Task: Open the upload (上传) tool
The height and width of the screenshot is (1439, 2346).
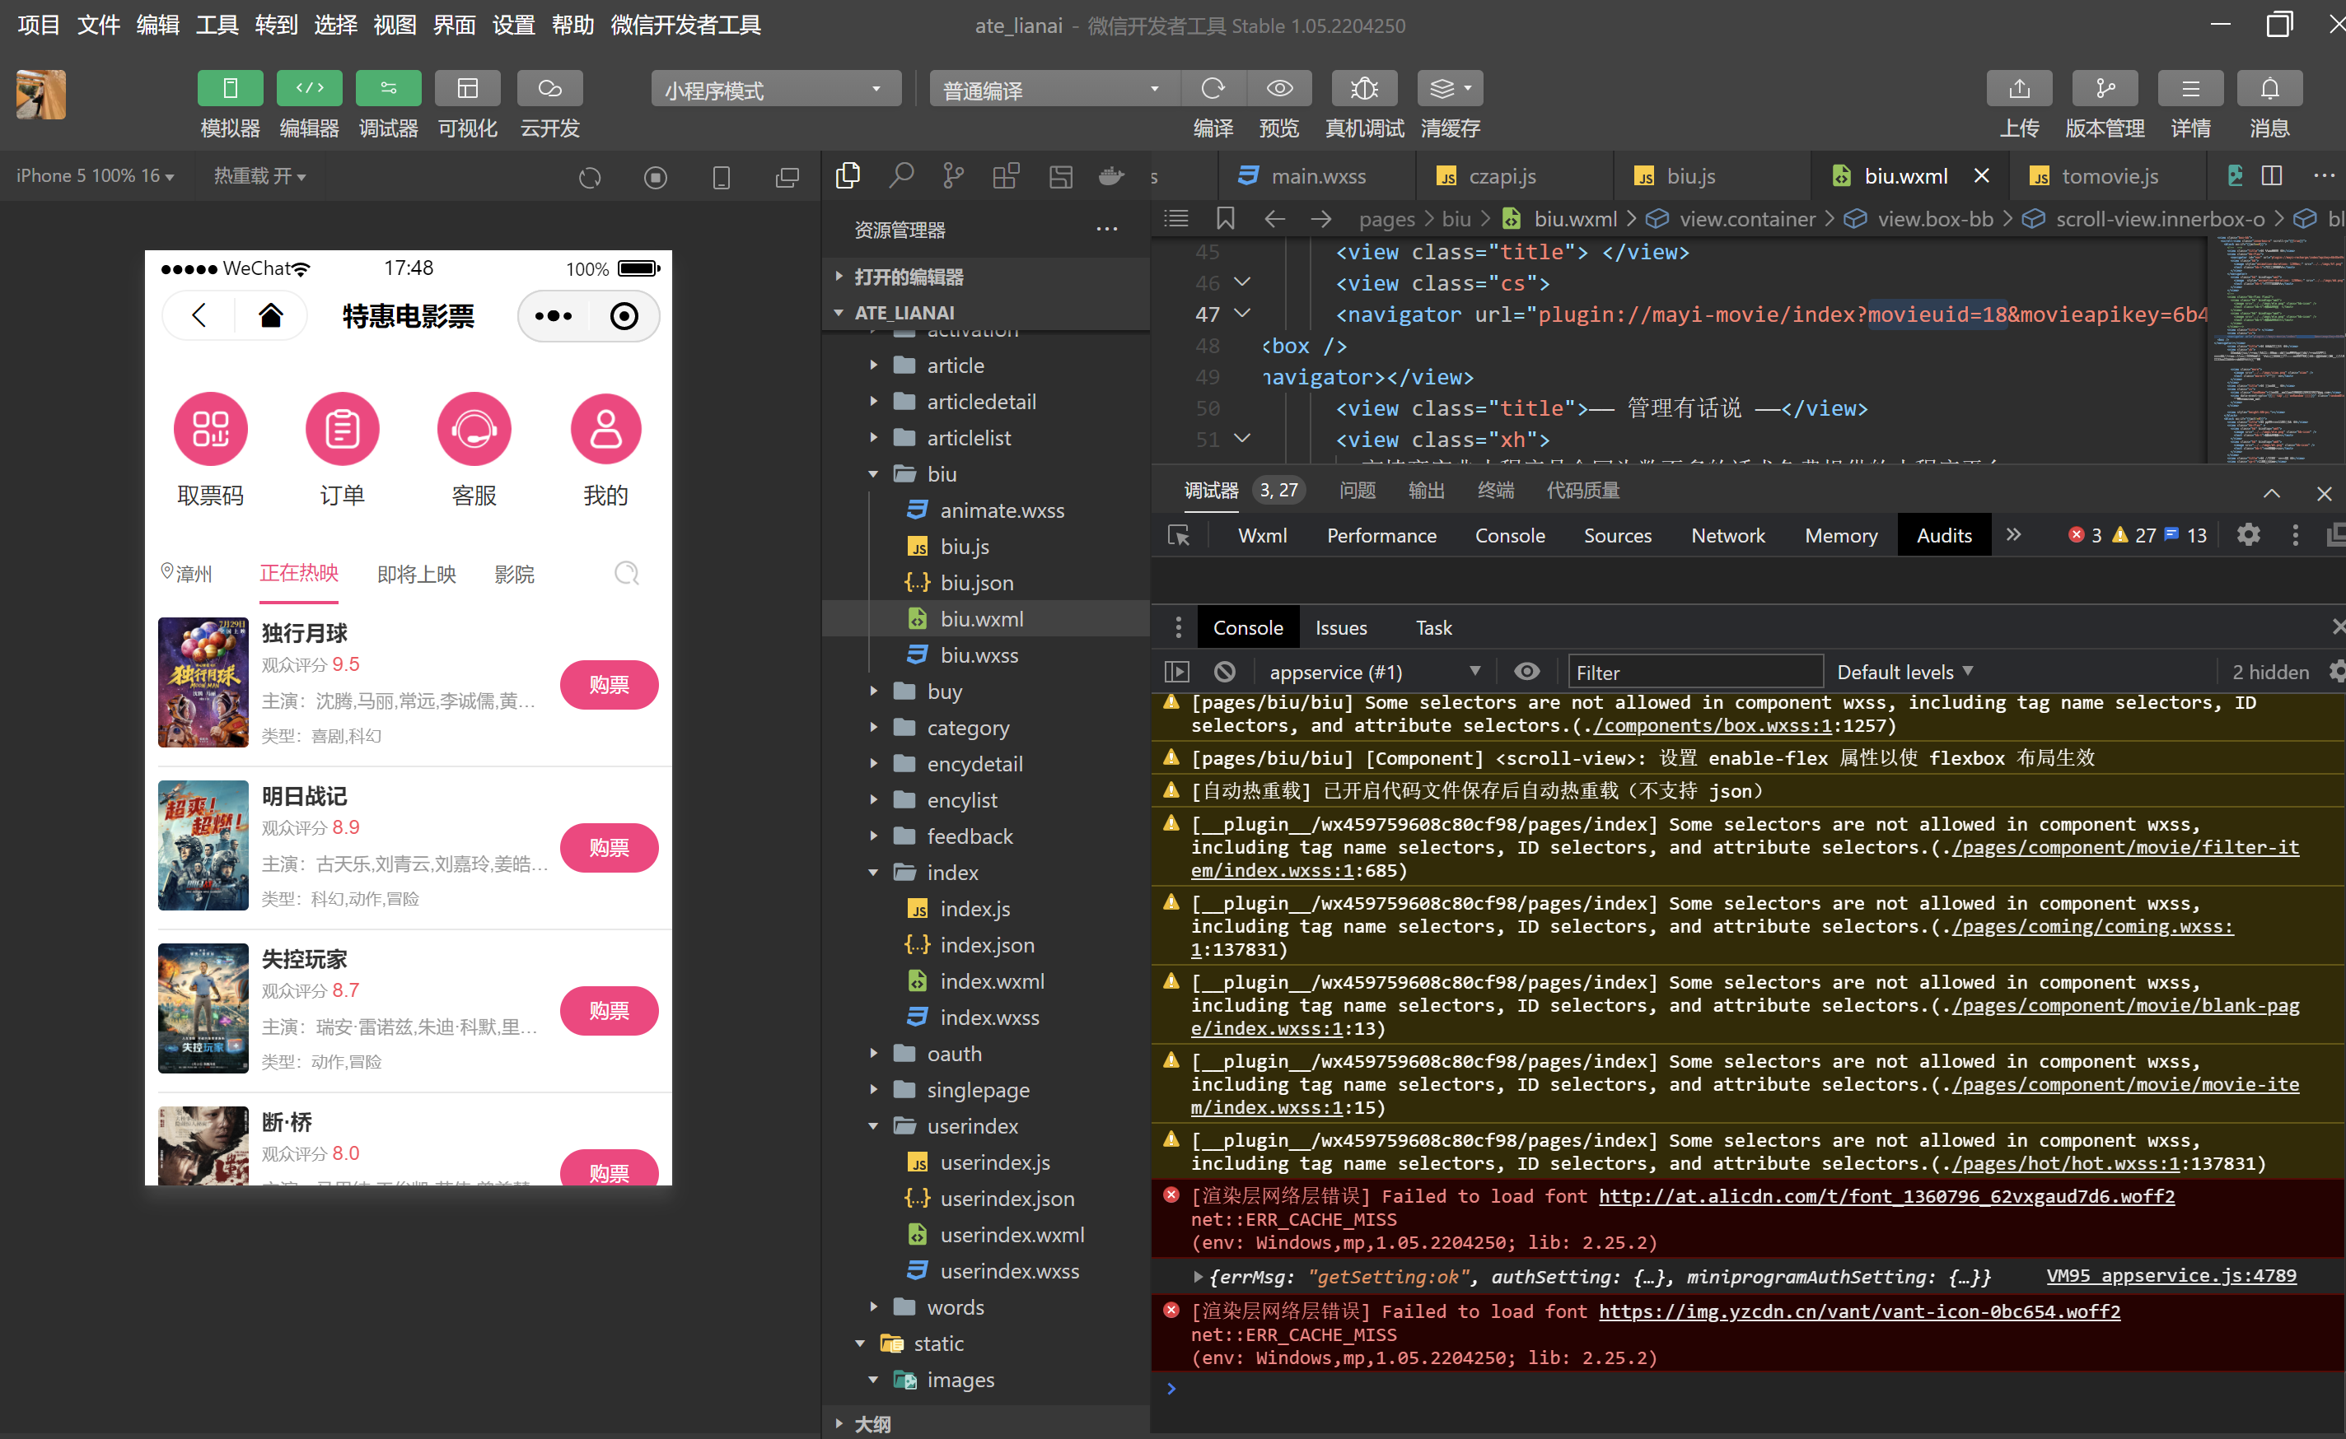Action: tap(2018, 89)
